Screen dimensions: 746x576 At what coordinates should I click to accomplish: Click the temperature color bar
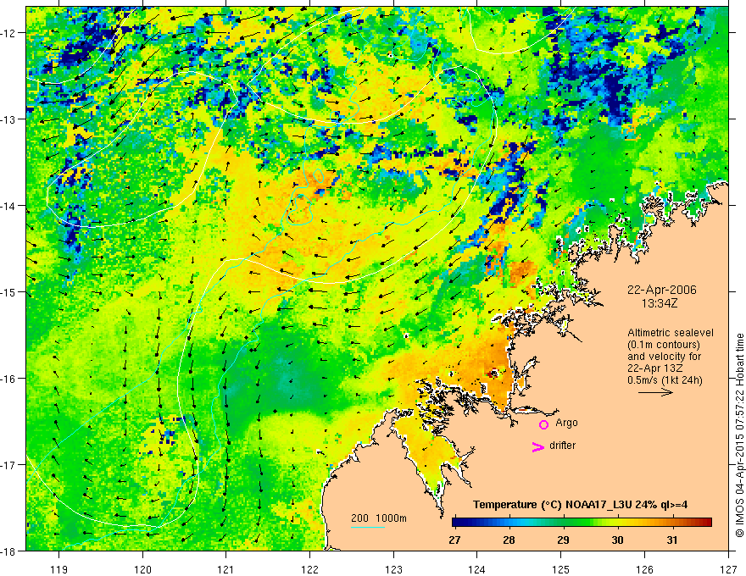(582, 522)
